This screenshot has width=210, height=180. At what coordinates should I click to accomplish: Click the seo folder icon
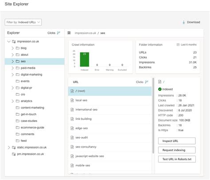click(18, 61)
